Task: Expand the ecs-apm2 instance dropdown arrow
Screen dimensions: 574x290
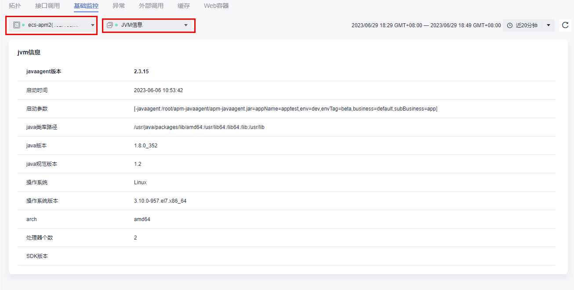Action: tap(93, 25)
